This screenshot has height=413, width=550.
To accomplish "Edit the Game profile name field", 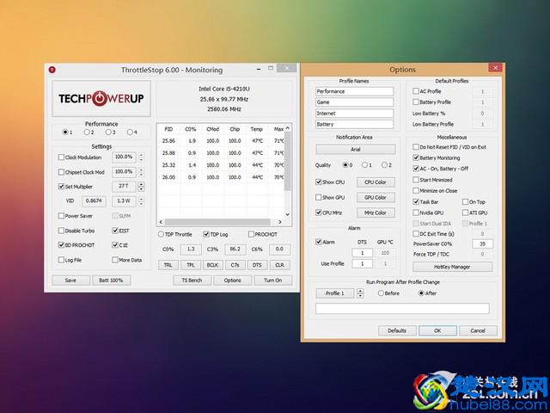I will click(x=354, y=102).
